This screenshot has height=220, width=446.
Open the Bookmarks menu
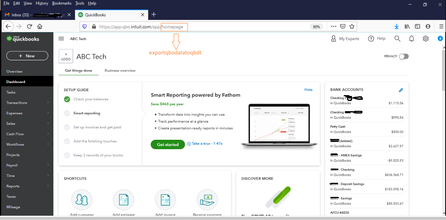(x=62, y=4)
